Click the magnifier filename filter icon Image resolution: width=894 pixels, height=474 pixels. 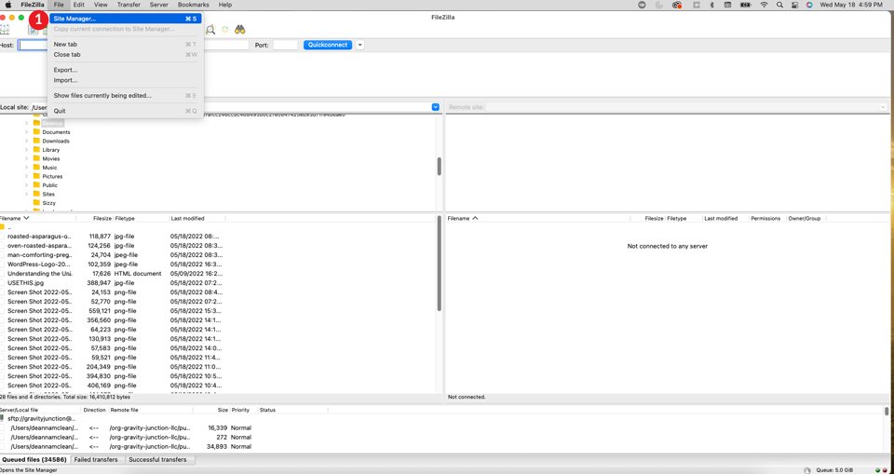[210, 30]
